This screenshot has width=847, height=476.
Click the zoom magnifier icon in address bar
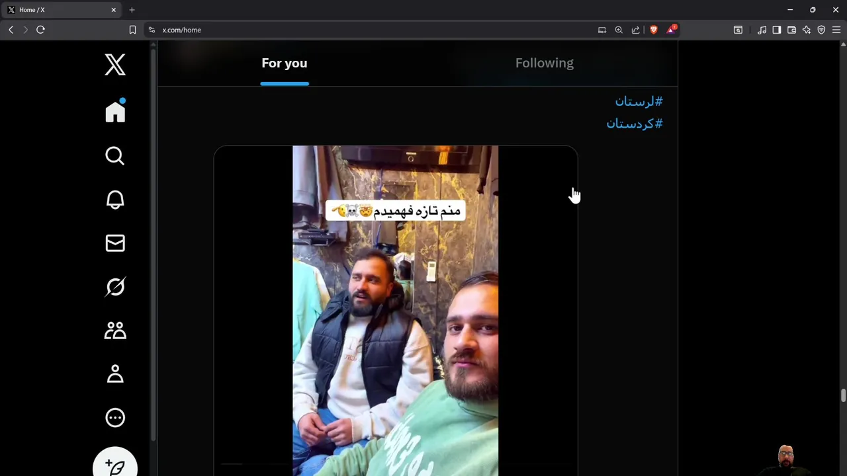[619, 30]
